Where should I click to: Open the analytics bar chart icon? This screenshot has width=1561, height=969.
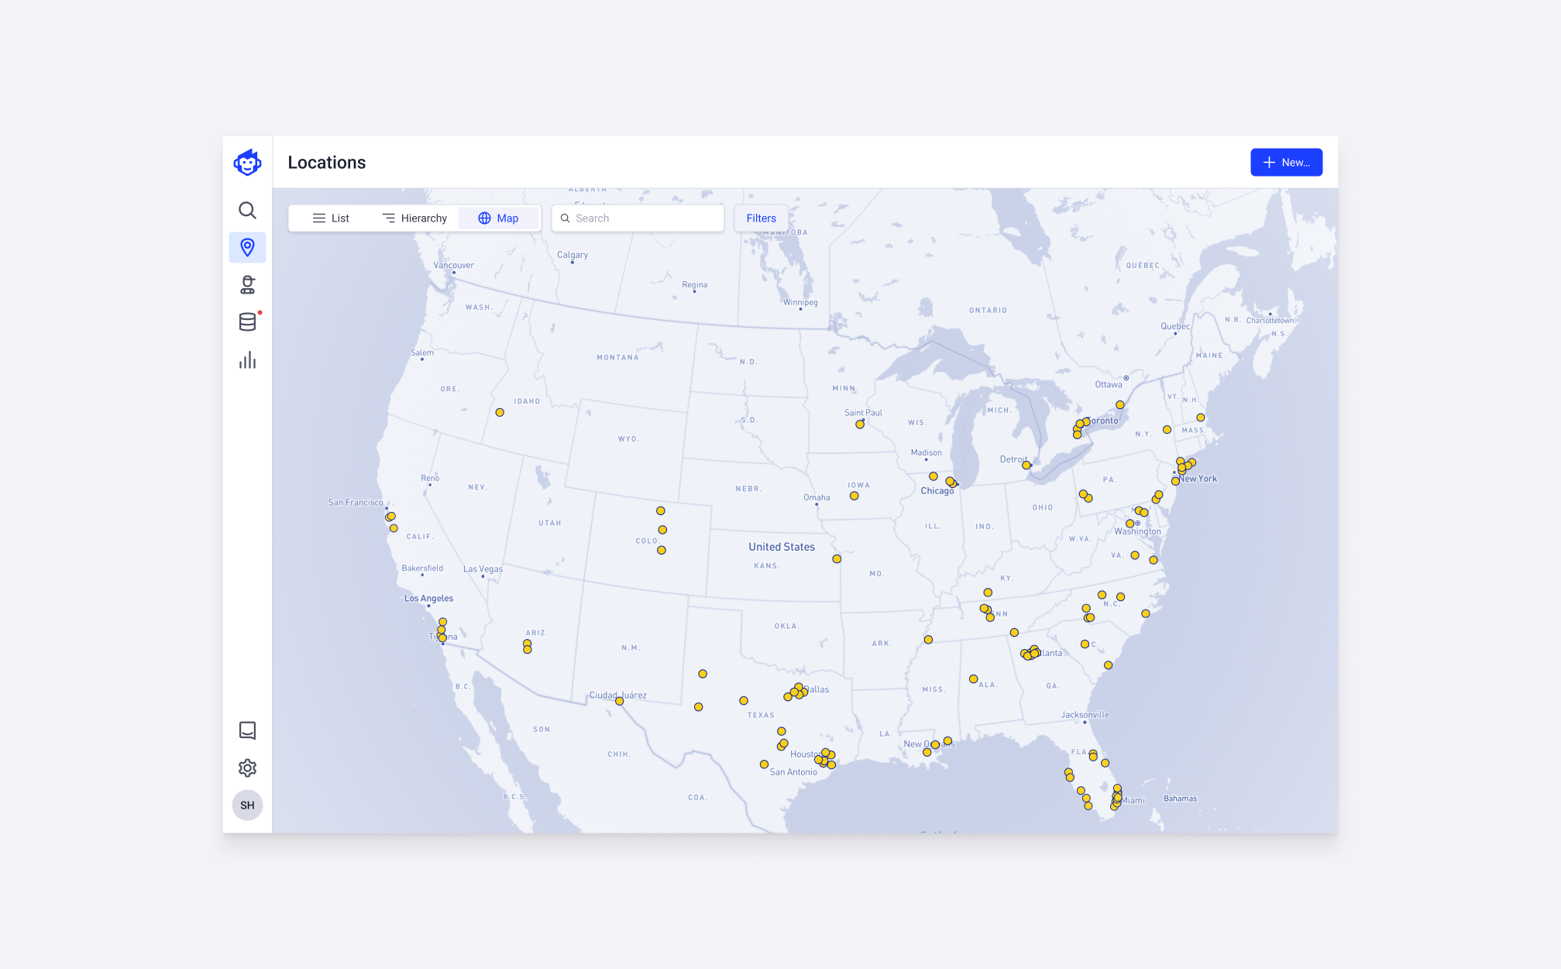247,360
